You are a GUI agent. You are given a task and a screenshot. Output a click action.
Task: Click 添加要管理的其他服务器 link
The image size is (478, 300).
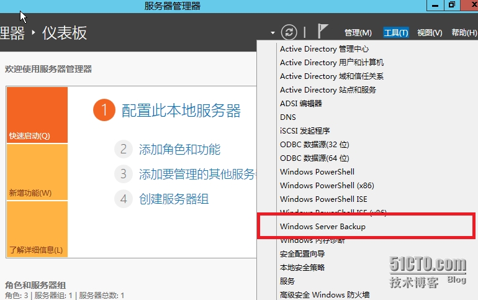tap(197, 174)
